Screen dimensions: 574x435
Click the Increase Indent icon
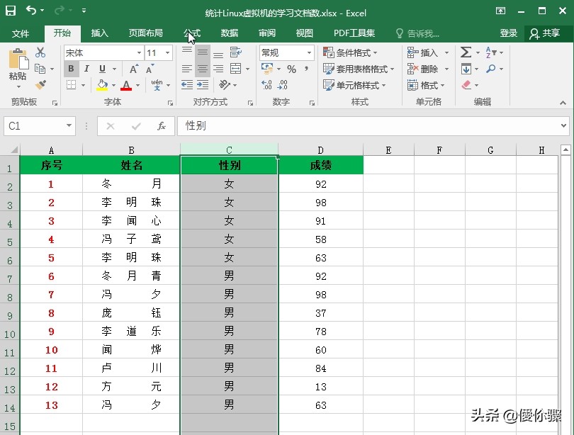point(203,85)
